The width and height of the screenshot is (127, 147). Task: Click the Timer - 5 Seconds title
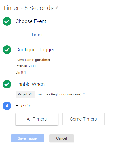[28, 8]
